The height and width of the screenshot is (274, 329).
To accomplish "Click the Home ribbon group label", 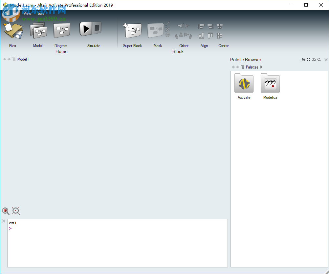I will [61, 52].
